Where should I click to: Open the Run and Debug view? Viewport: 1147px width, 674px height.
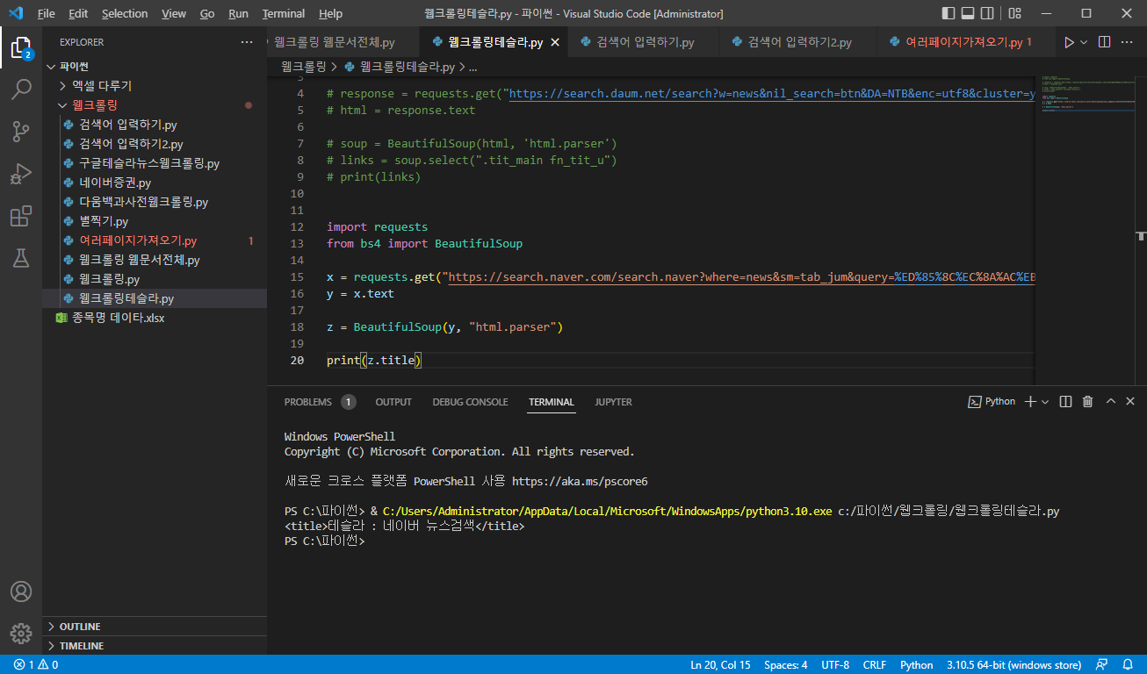[21, 174]
